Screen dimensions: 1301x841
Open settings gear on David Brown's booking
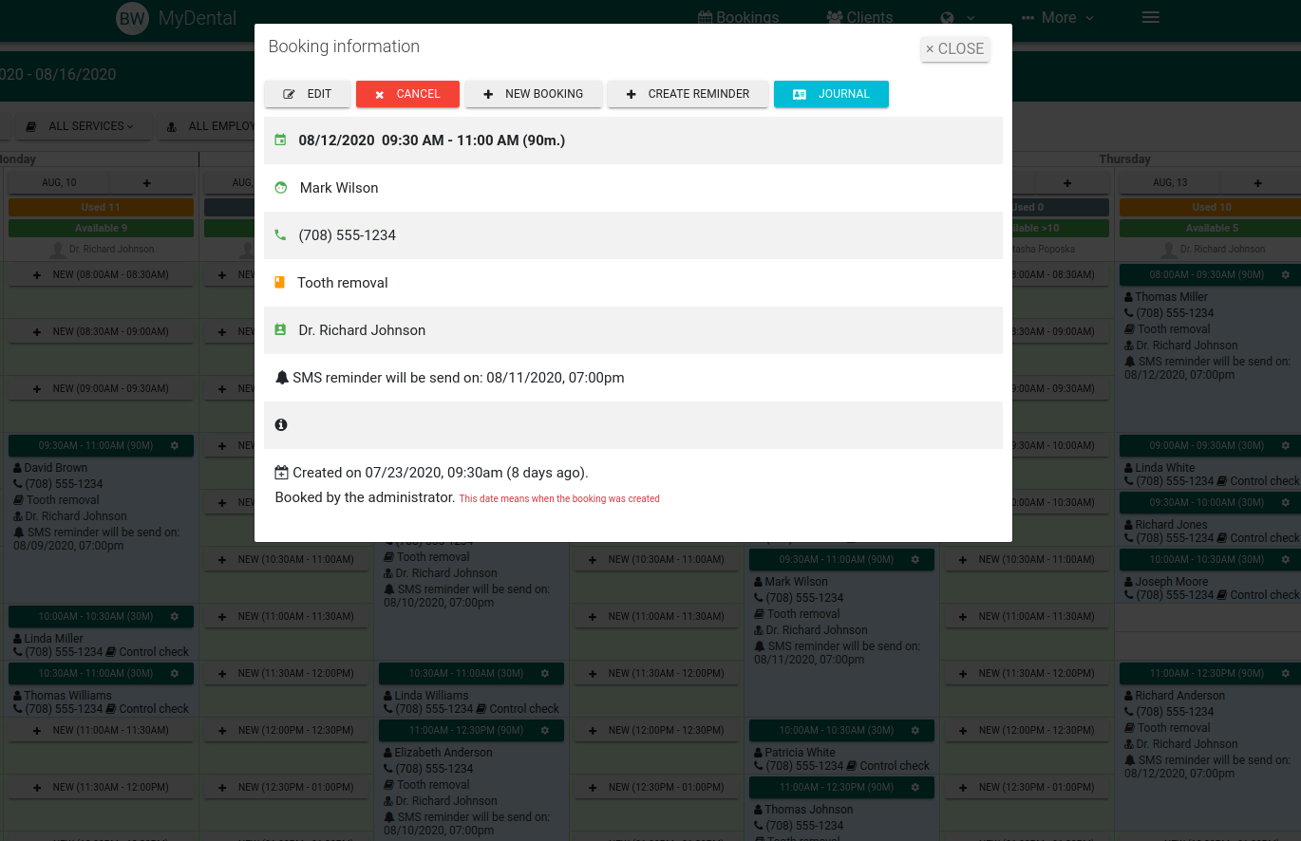175,445
